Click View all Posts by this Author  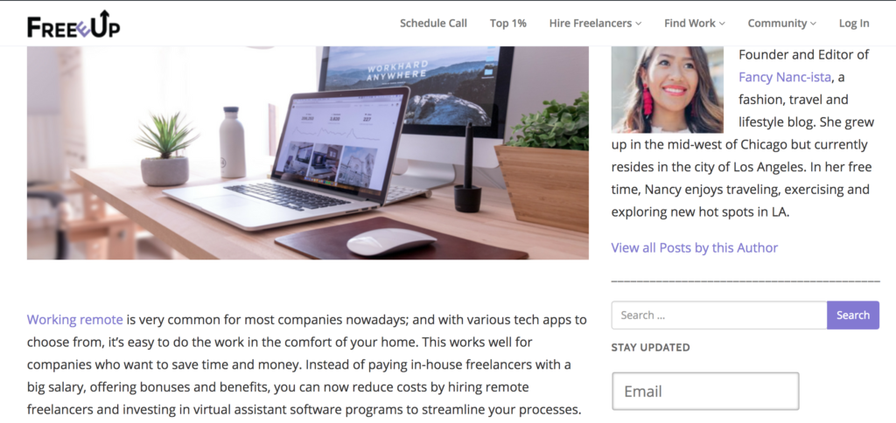click(694, 247)
